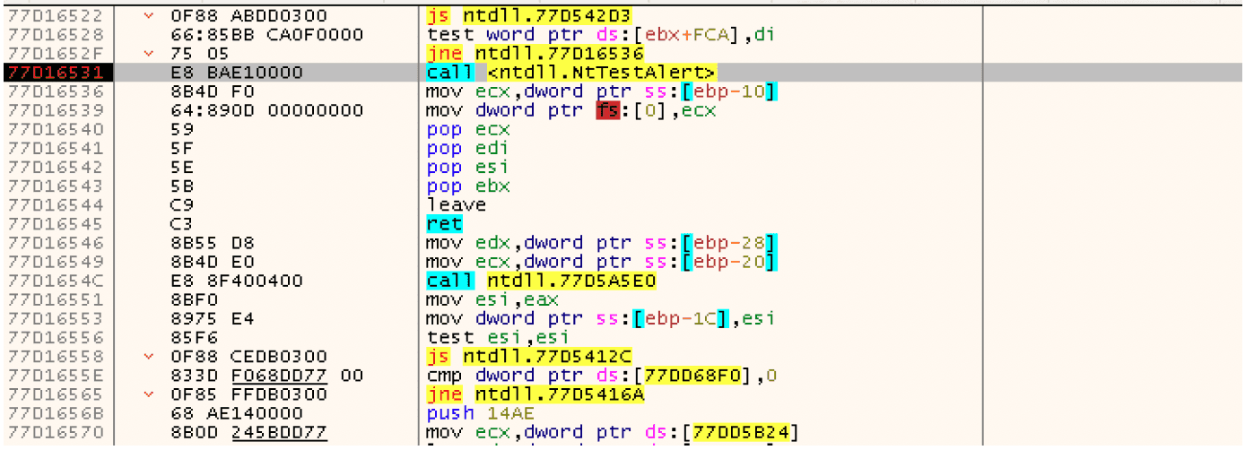Click jump arrow next to bytes 75 05
Screen dimensions: 1245x450
[149, 54]
